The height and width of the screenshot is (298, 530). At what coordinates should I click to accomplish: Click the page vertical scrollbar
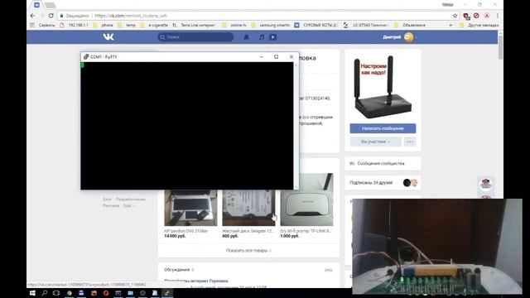(x=500, y=47)
